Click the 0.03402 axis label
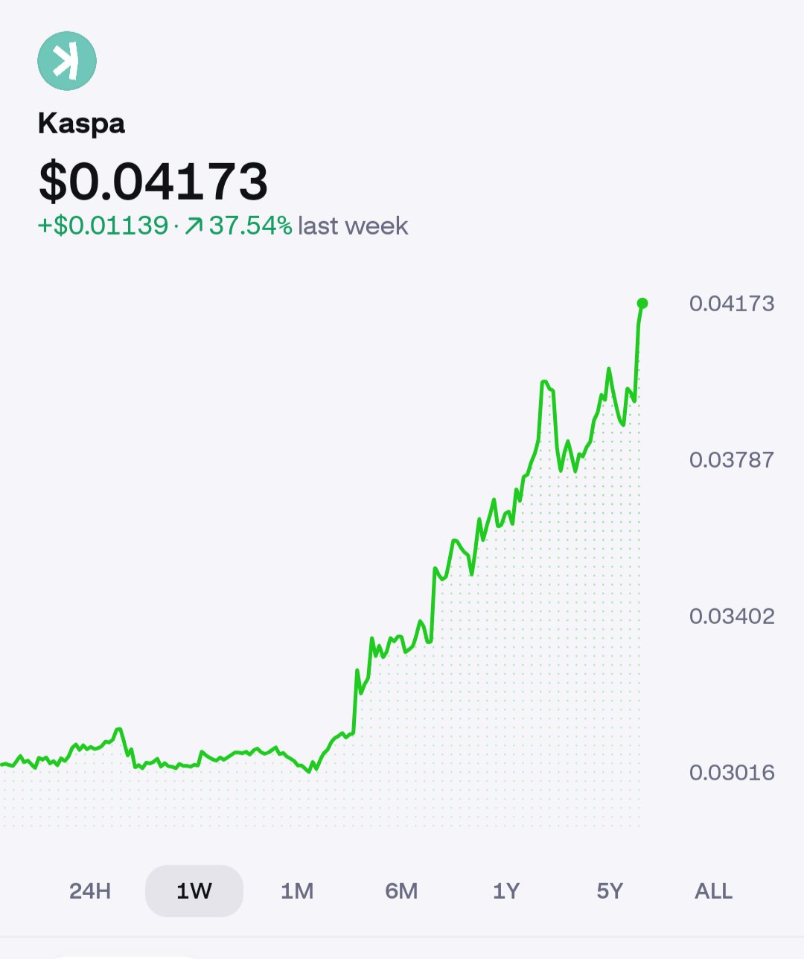 coord(732,616)
